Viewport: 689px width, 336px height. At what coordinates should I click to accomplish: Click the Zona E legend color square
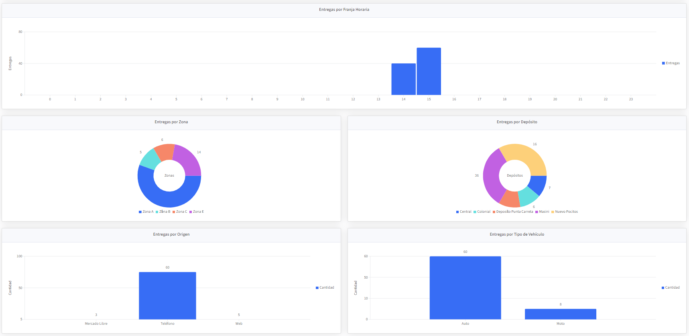(x=191, y=212)
